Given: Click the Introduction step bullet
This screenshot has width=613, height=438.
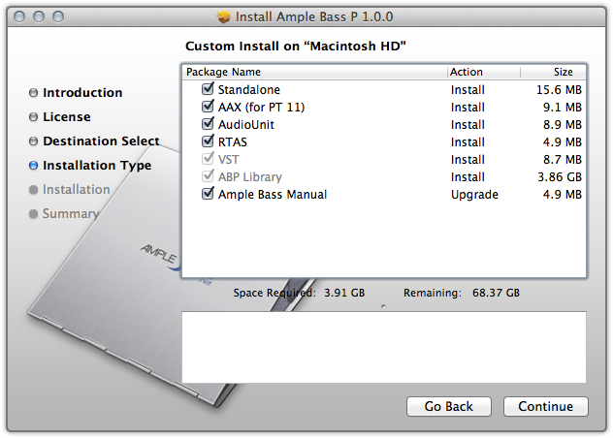Looking at the screenshot, I should click(x=34, y=93).
